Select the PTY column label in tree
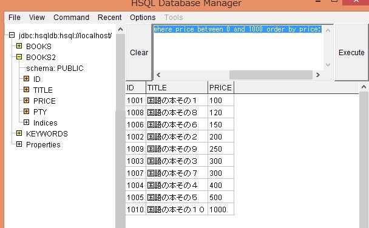 tap(40, 112)
